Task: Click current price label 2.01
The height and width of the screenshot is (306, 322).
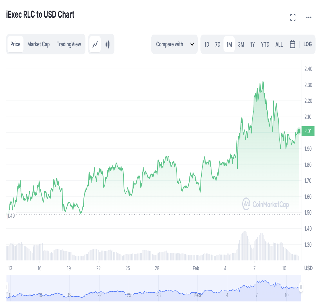Action: click(308, 131)
